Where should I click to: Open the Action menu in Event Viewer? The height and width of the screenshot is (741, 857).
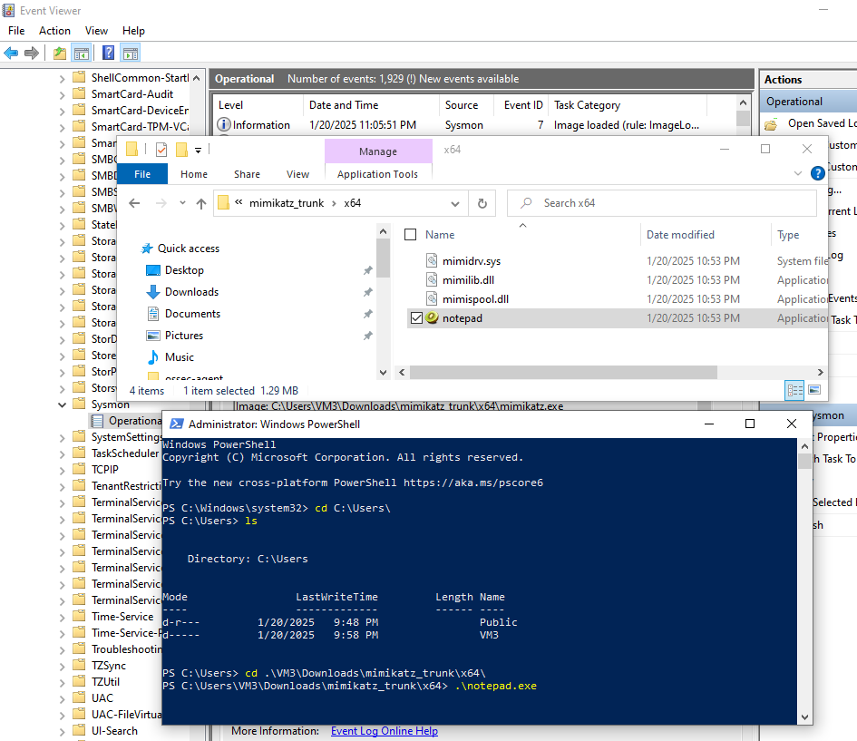point(54,31)
